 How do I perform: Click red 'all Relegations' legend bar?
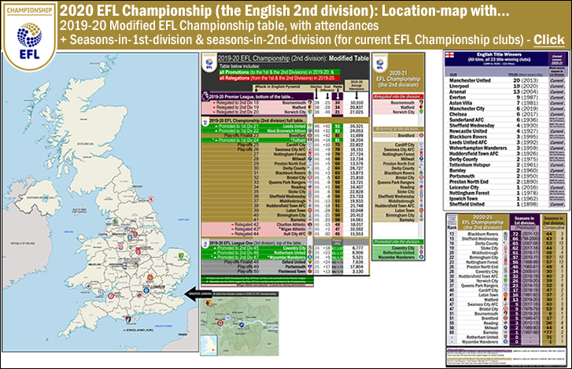pos(279,78)
